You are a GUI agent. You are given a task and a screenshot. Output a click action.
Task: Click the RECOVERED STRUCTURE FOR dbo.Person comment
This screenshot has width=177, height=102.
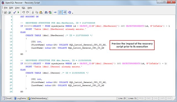click(x=56, y=60)
